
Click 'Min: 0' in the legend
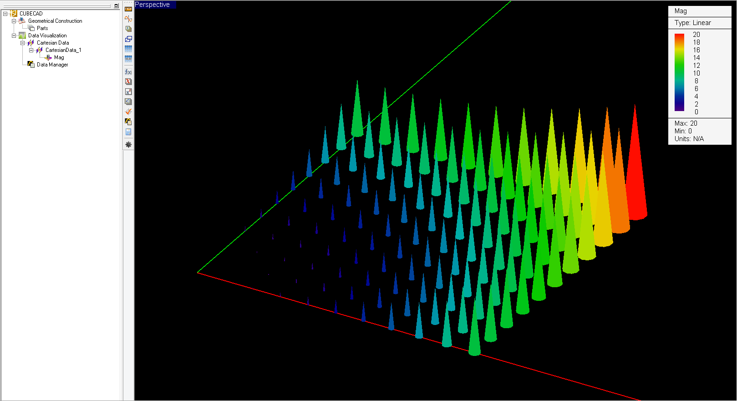683,131
